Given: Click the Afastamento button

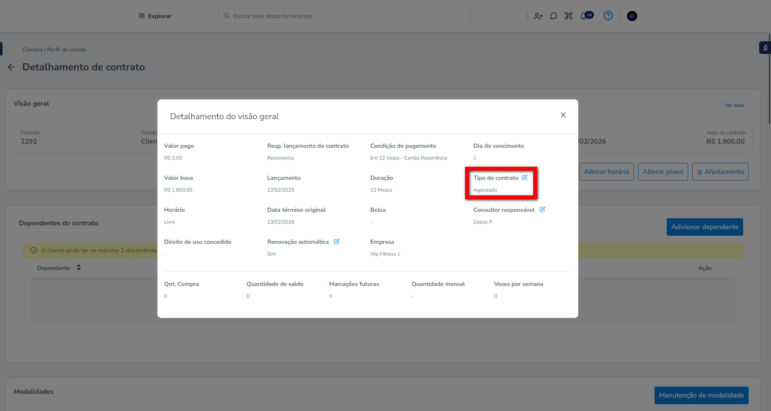Looking at the screenshot, I should [x=720, y=172].
